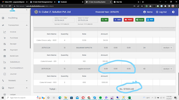Screen dimensions: 179x100
Task: Click the Journal icon in sidebar
Action: point(4,74)
